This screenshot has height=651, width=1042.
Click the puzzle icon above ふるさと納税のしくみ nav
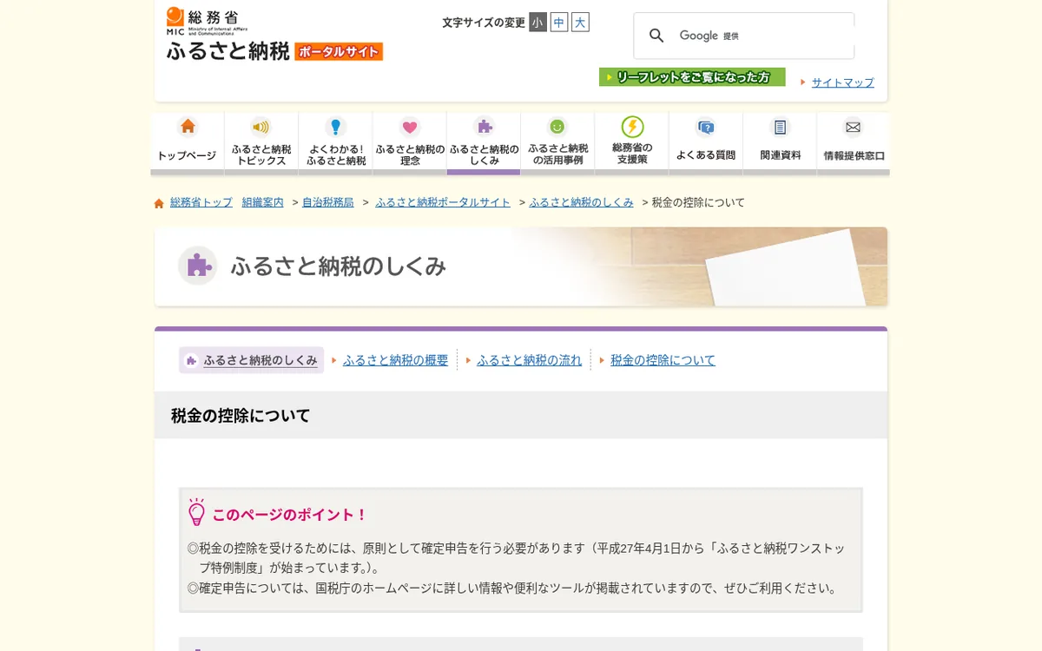(484, 127)
